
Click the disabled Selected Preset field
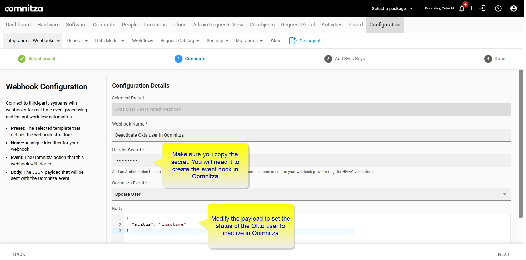coord(311,109)
